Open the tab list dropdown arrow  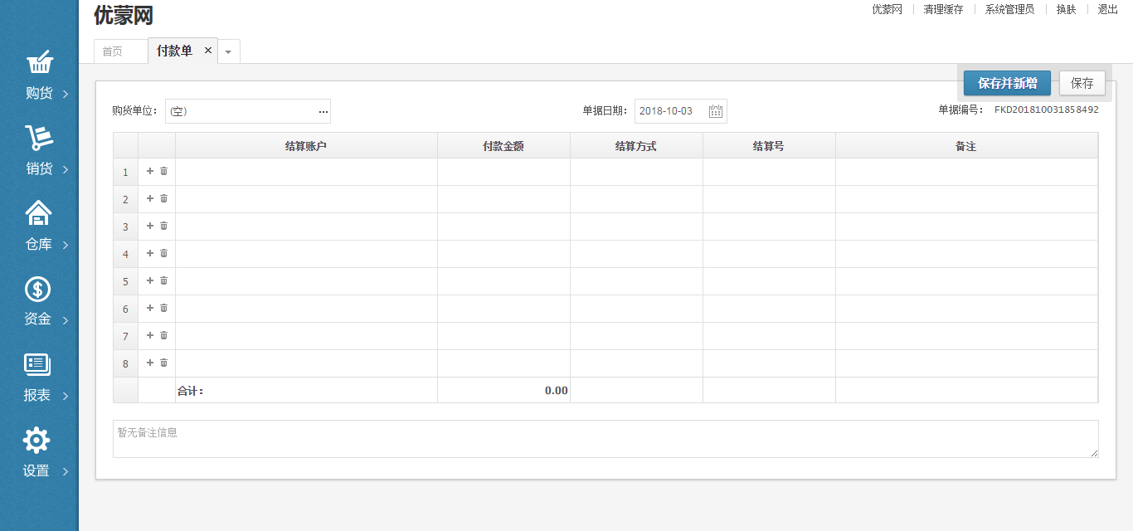tap(229, 51)
